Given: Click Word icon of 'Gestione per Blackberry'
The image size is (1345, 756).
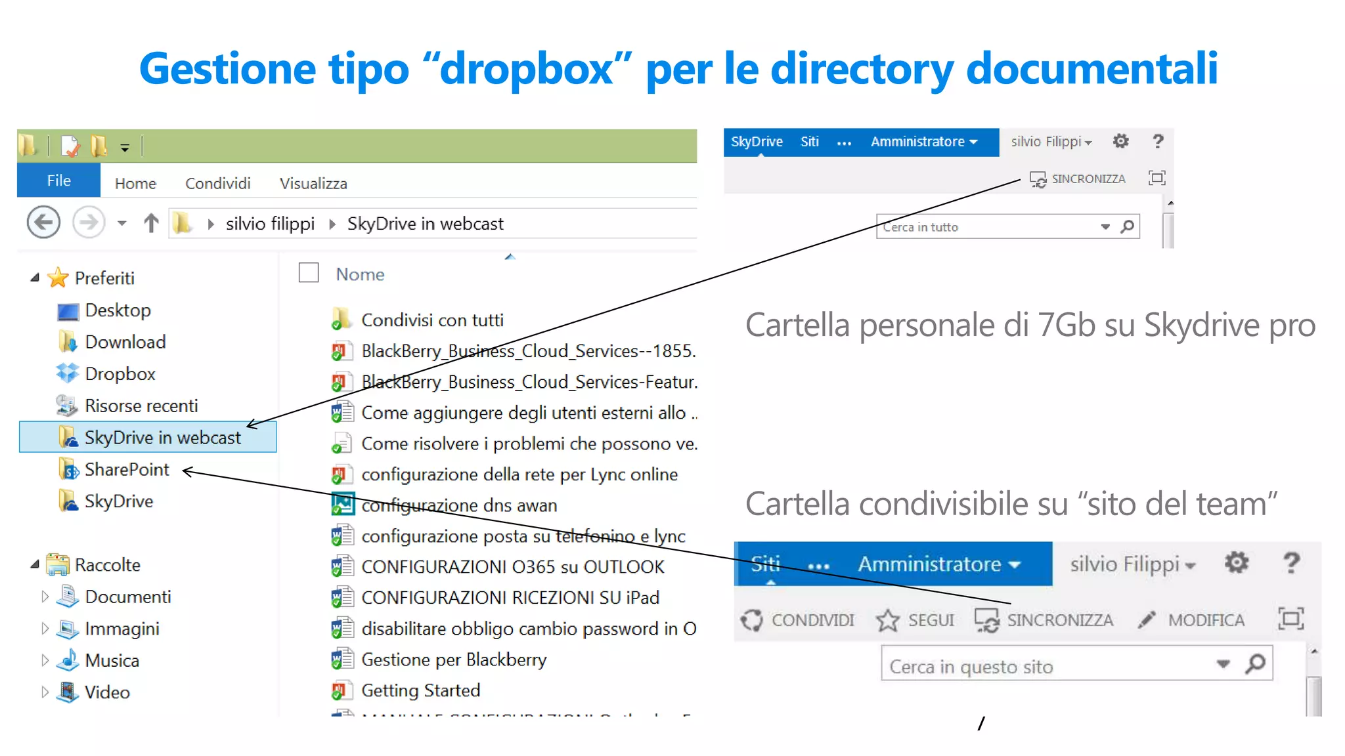Looking at the screenshot, I should (x=342, y=659).
